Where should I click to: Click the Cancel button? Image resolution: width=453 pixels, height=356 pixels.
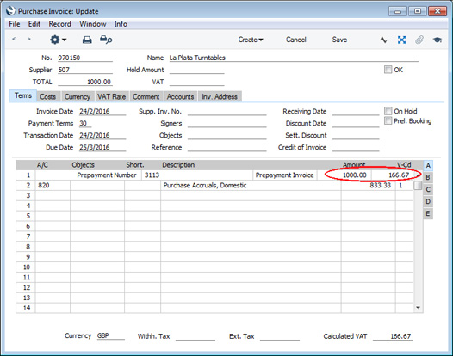296,40
